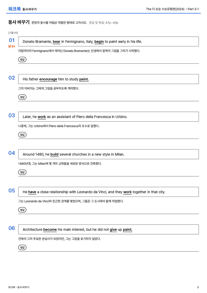This screenshot has width=207, height=293.
Task: Click the [기출 01] tag above question 01
Action: pos(13,33)
